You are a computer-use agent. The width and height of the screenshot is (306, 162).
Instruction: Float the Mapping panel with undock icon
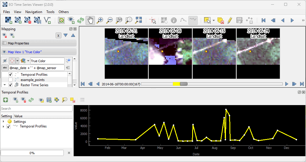point(71,29)
